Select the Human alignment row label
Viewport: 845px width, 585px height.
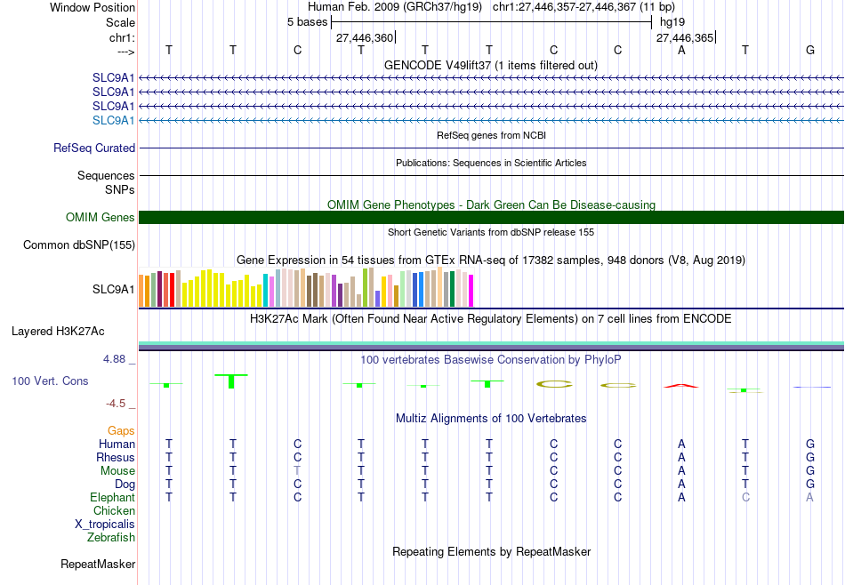[117, 444]
